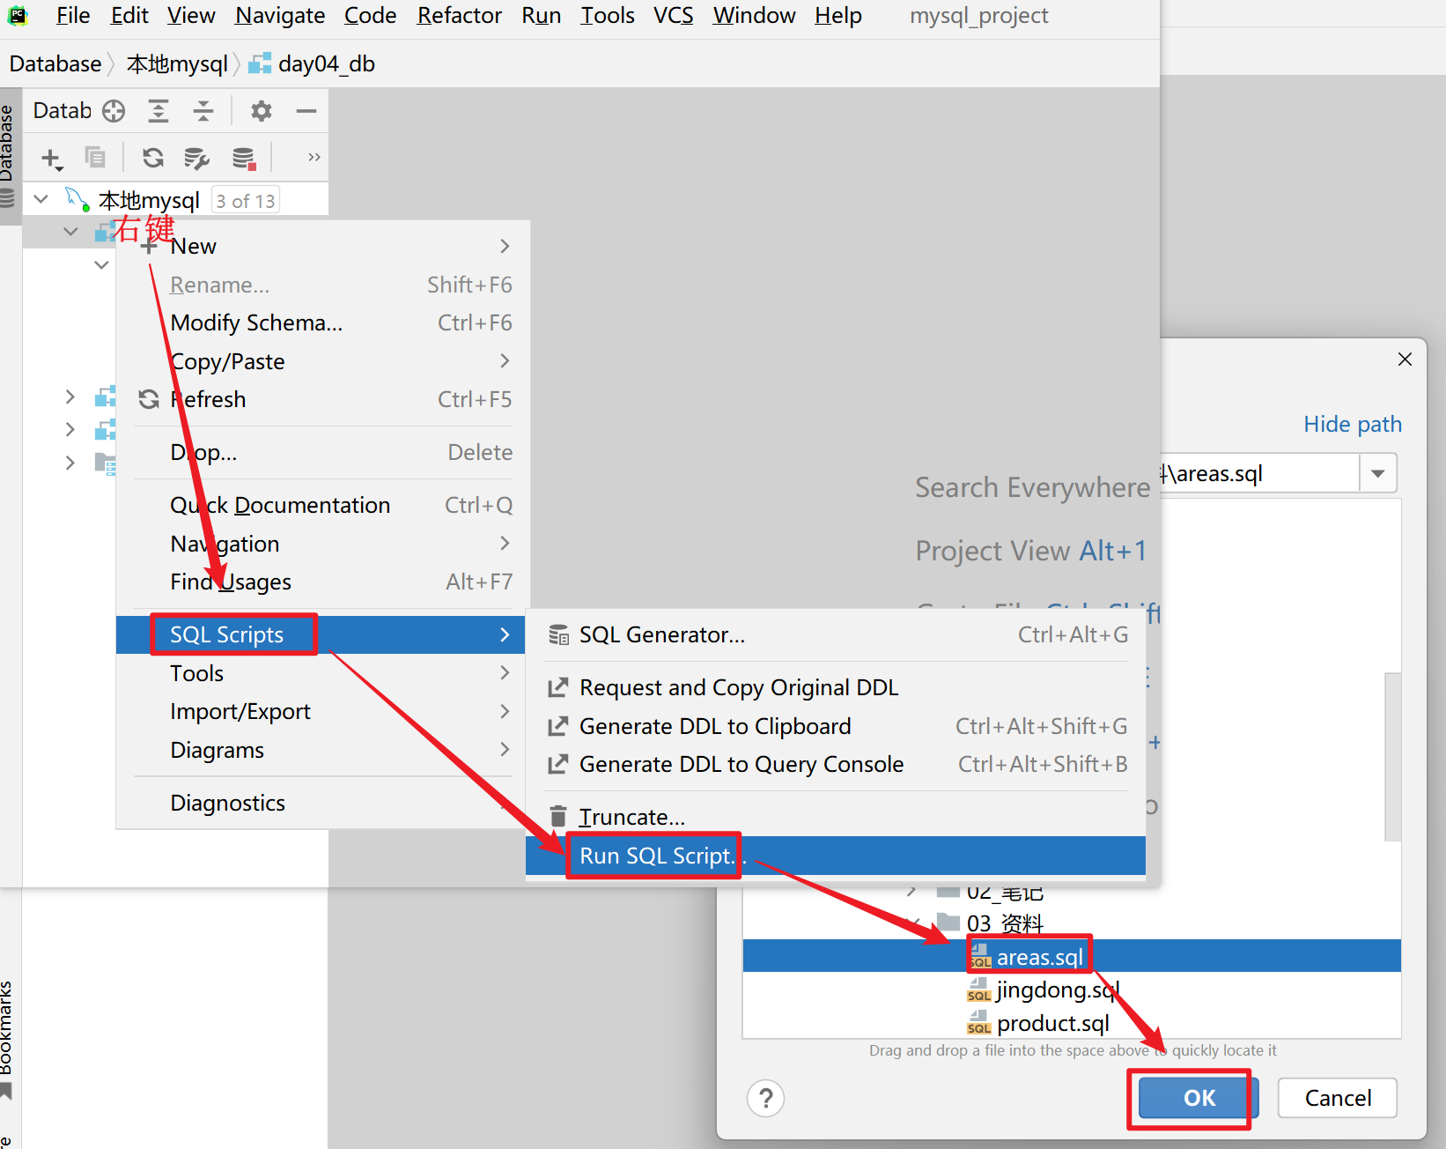Confirm with the OK button

(x=1199, y=1098)
